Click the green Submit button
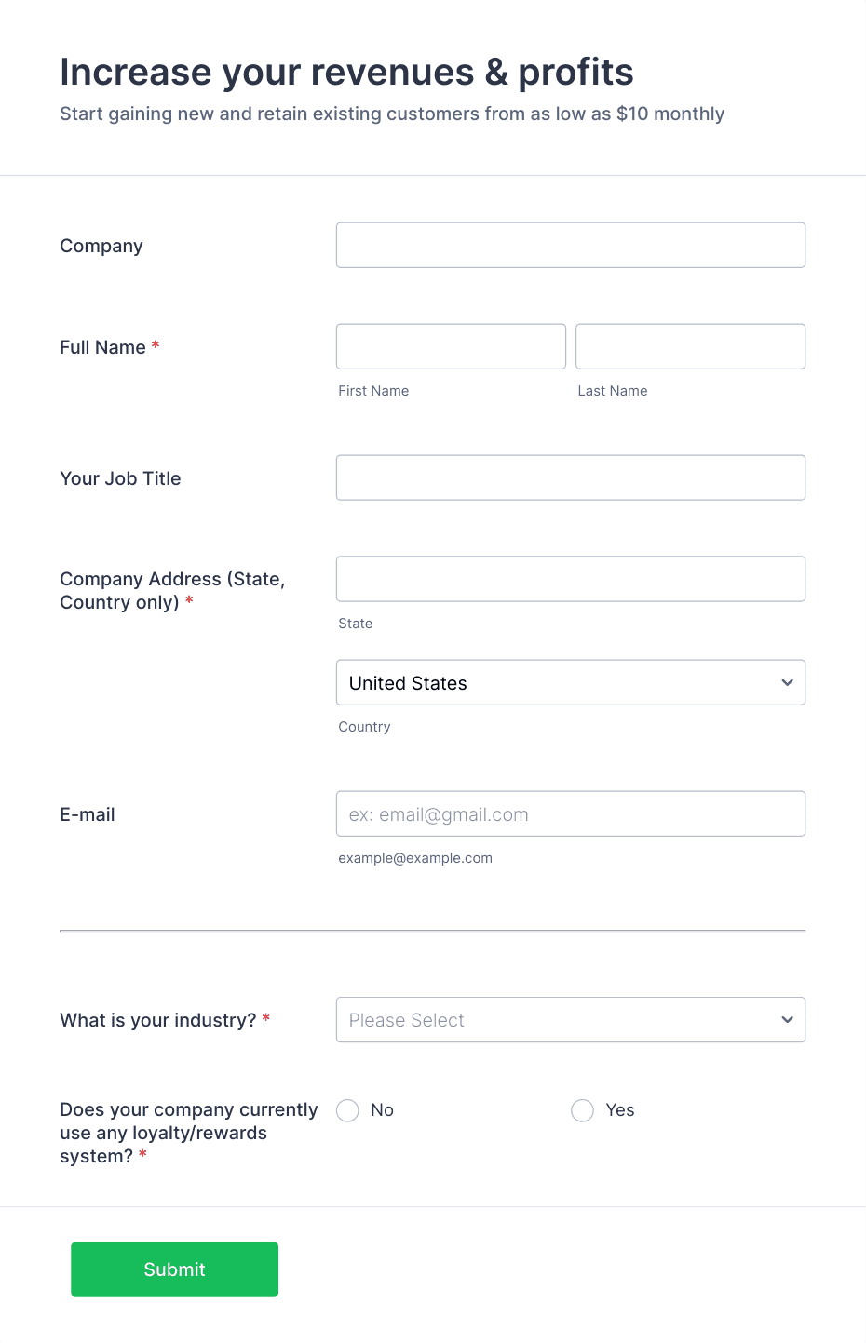 (174, 1269)
